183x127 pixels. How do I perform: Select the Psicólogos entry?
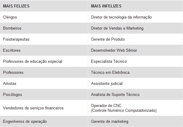(x=12, y=94)
